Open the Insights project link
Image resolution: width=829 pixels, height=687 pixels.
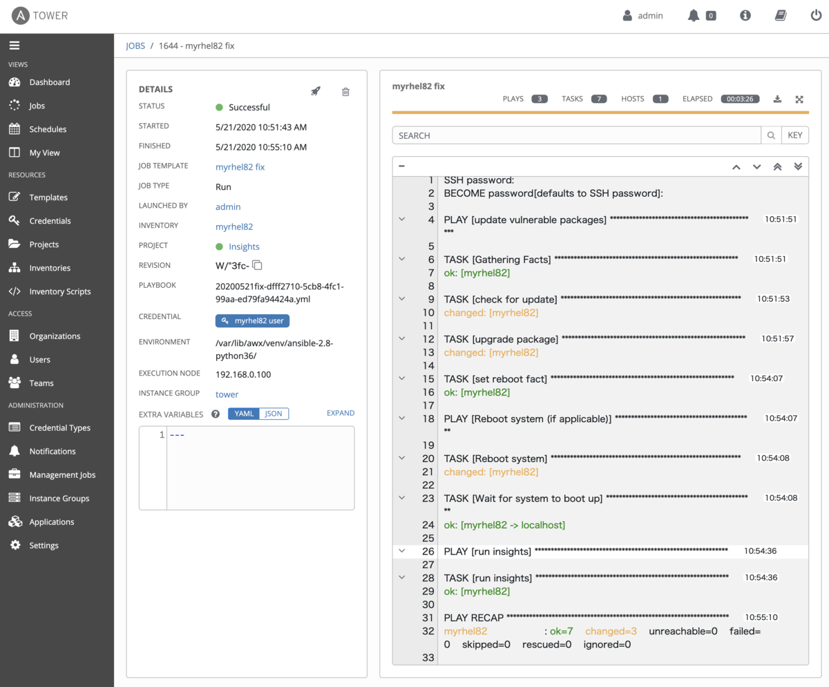(x=244, y=246)
